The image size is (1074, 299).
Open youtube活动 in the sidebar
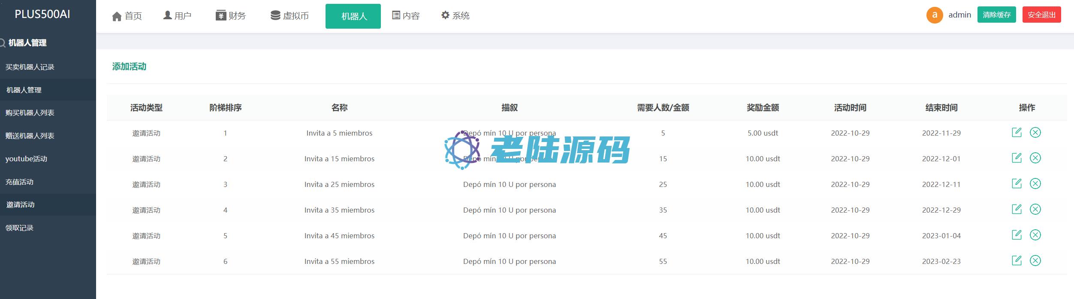pyautogui.click(x=26, y=159)
